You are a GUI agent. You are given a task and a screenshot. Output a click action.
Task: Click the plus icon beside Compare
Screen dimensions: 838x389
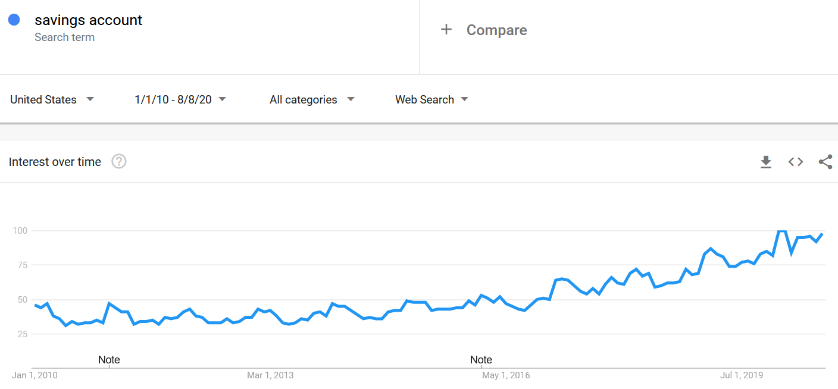[x=446, y=29]
